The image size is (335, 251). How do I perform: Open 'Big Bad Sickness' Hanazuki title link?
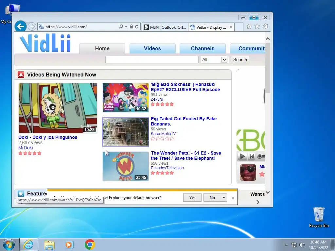[x=185, y=87]
